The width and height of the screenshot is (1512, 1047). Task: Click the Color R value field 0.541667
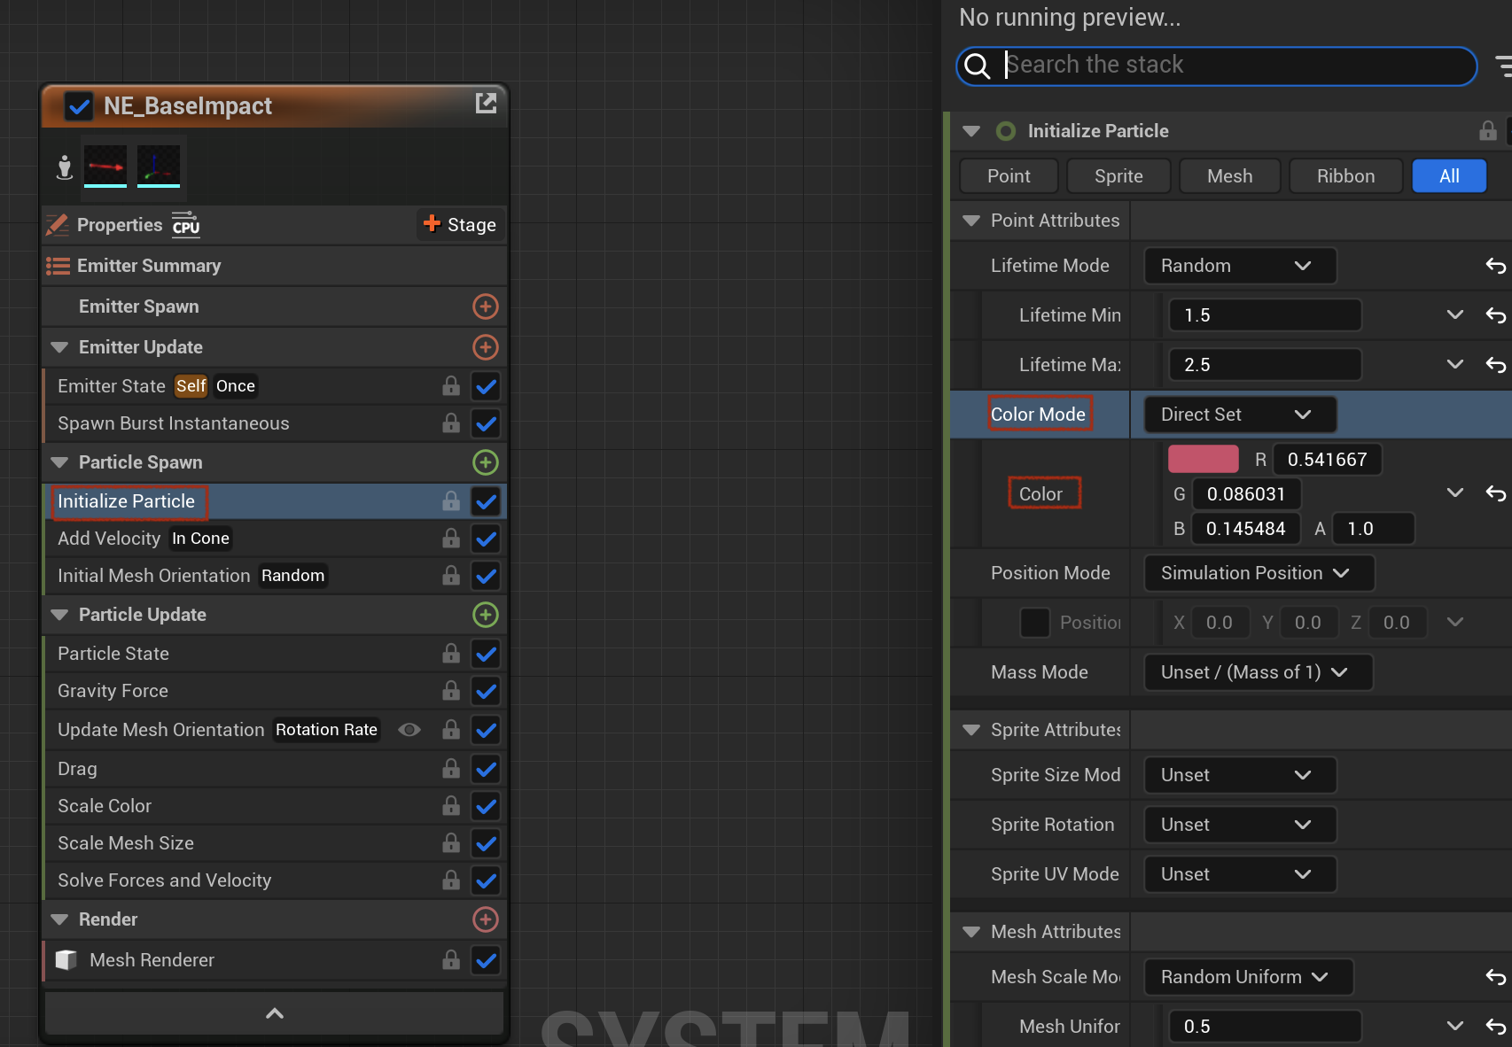pyautogui.click(x=1327, y=459)
